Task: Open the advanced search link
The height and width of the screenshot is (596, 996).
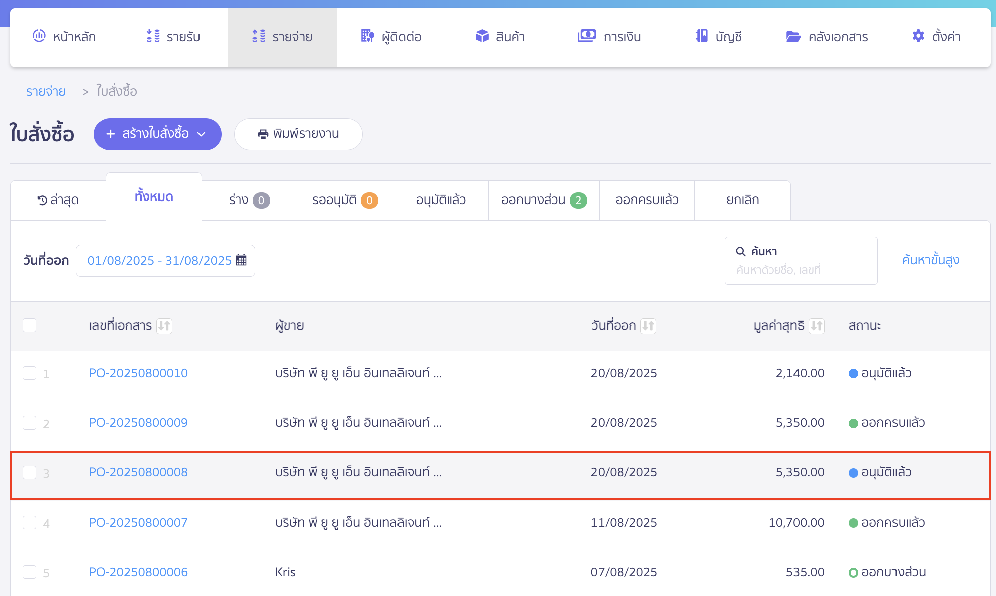Action: click(930, 260)
